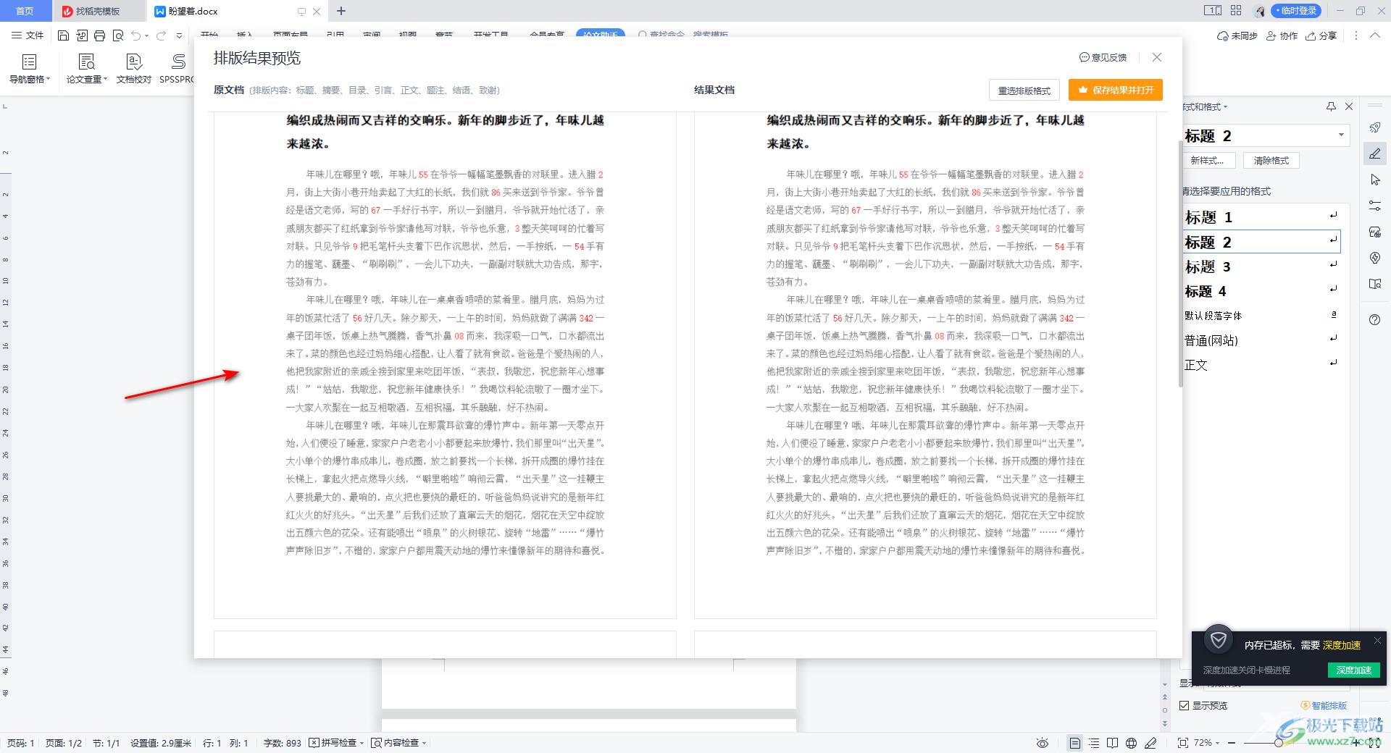Open the 文件 menu

pyautogui.click(x=28, y=35)
